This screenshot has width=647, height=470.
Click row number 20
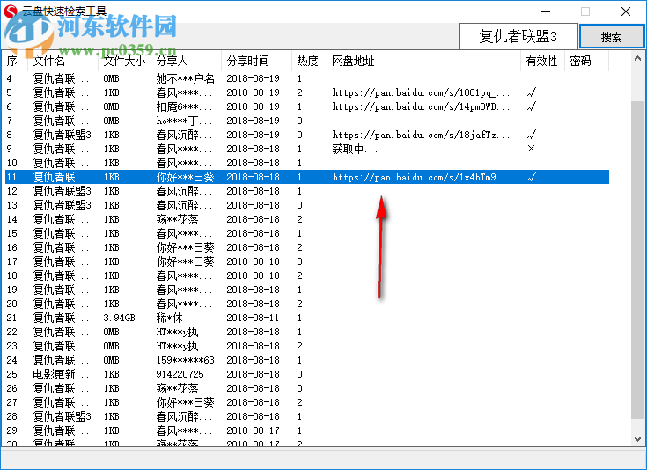pos(12,304)
